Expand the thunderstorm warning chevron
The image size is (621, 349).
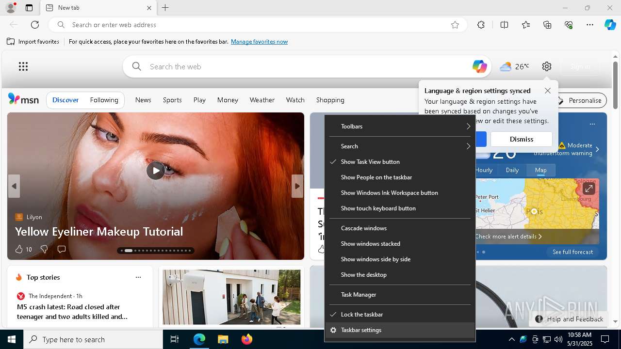(597, 149)
